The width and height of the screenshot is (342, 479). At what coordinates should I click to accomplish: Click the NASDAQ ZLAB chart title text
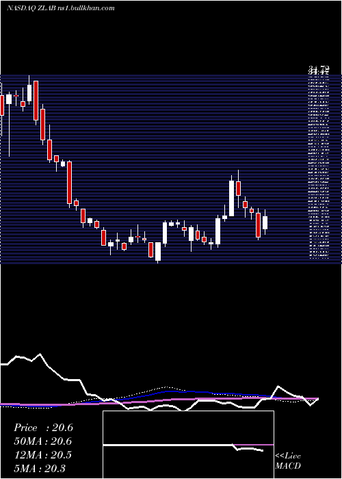click(60, 8)
